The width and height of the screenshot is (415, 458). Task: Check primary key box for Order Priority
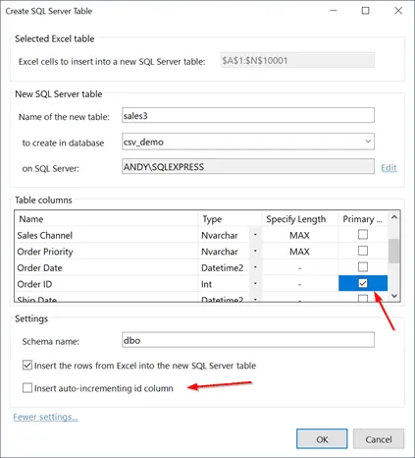(x=363, y=251)
